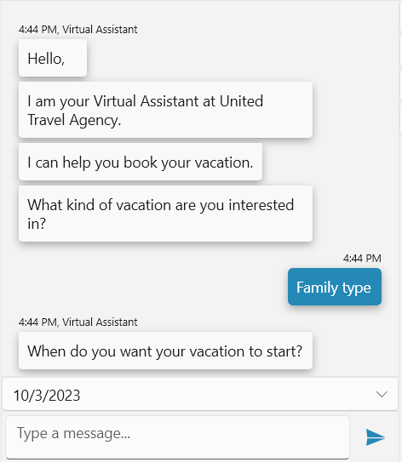Click the vacation start date question bubble
402x462 pixels.
pyautogui.click(x=165, y=351)
